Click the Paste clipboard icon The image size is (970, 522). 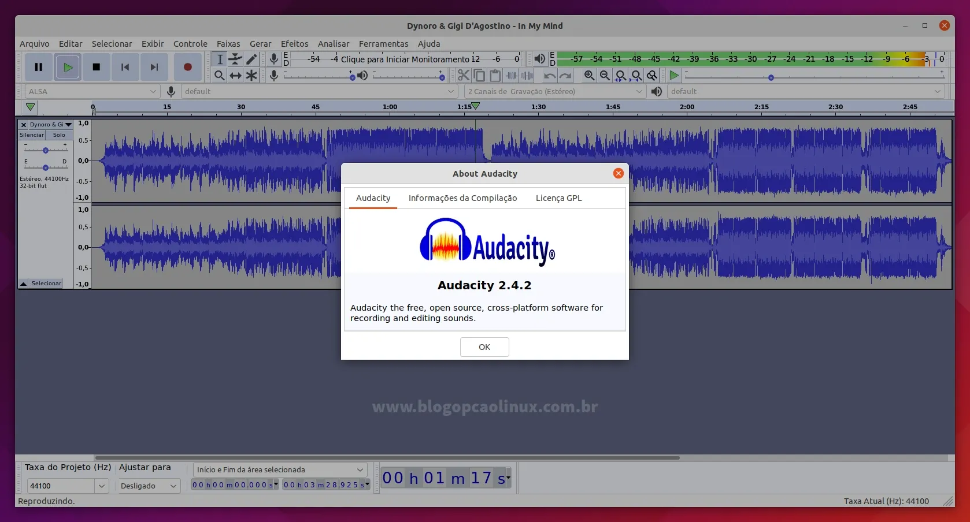click(x=495, y=75)
